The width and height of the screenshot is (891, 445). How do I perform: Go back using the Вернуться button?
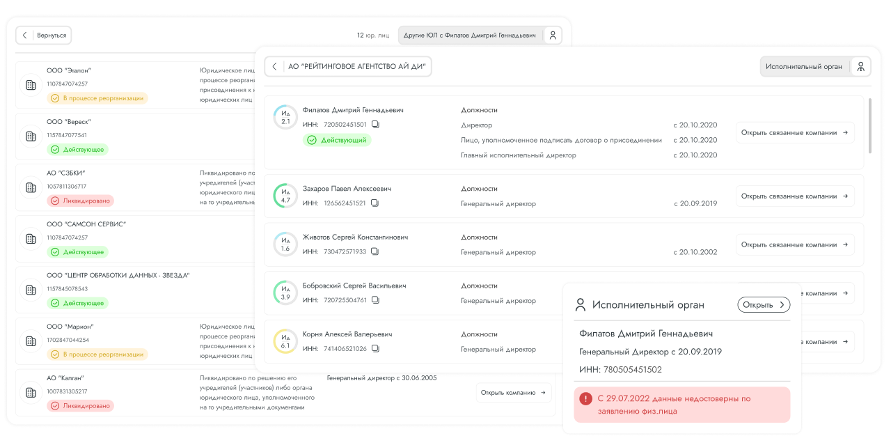point(44,36)
